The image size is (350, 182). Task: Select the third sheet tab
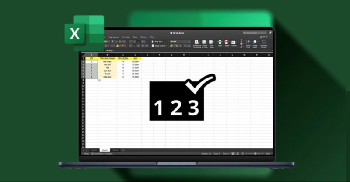click(115, 150)
